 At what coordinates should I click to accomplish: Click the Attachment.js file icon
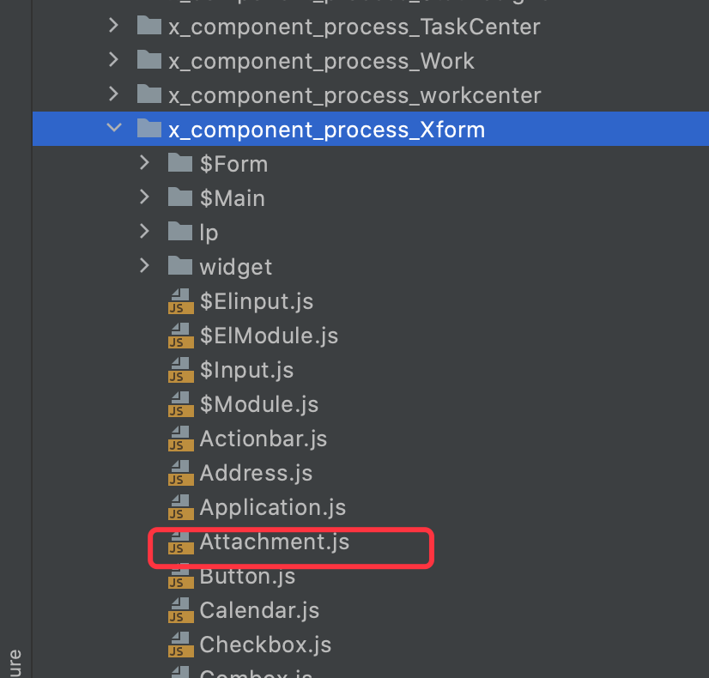tap(179, 543)
